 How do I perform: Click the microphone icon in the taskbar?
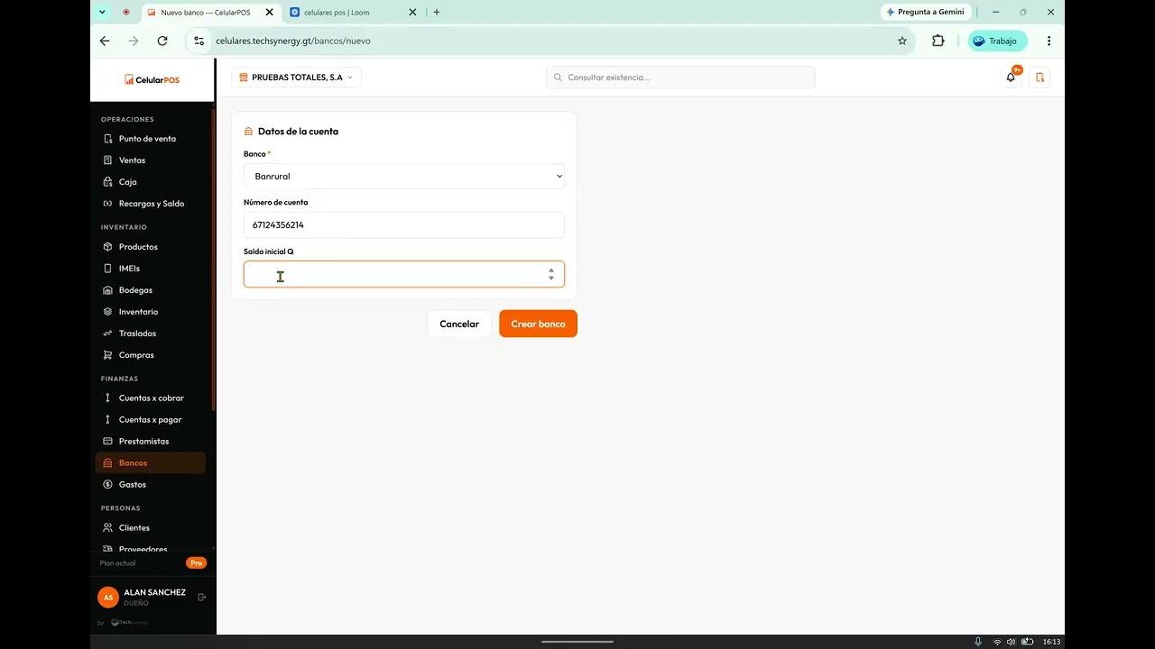click(x=978, y=642)
